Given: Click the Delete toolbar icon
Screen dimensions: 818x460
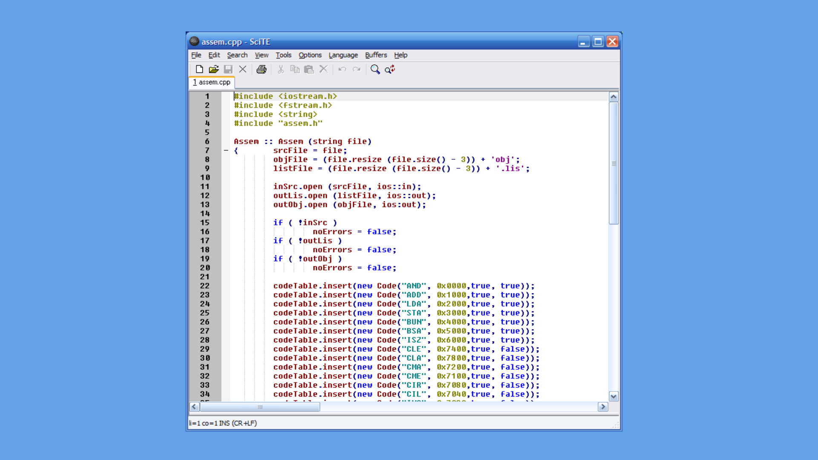Looking at the screenshot, I should (324, 69).
